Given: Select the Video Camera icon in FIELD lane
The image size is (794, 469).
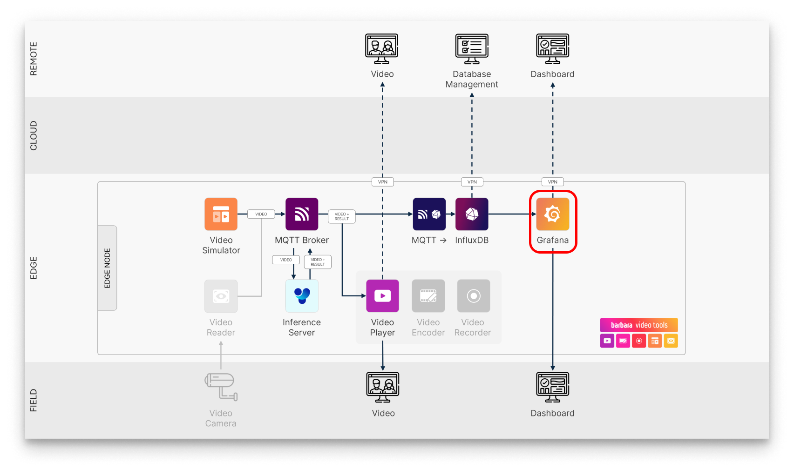Looking at the screenshot, I should point(221,386).
